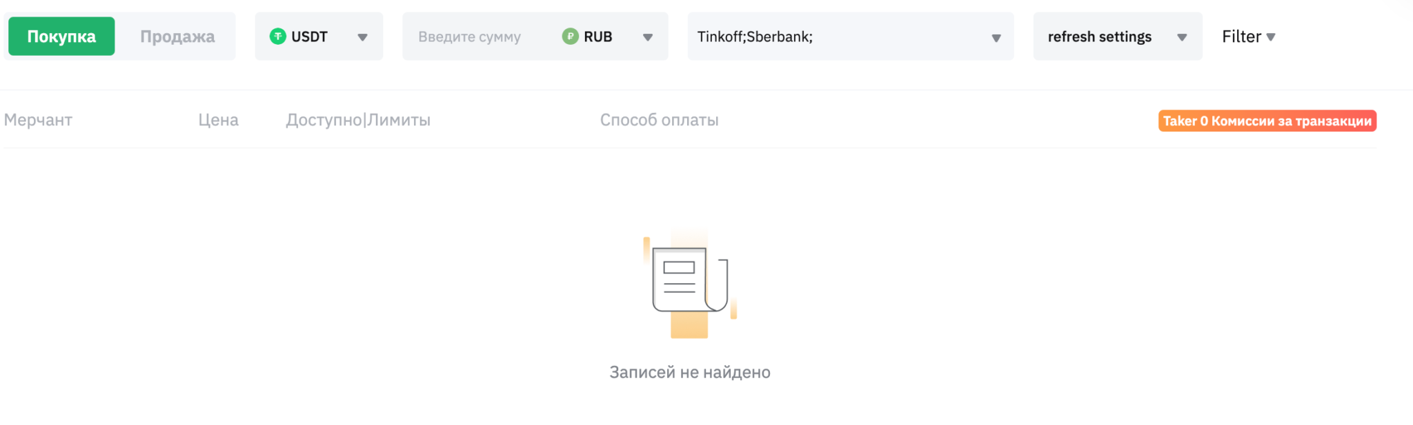
Task: Click the Taker 0 Комиссии badge
Action: [x=1267, y=121]
